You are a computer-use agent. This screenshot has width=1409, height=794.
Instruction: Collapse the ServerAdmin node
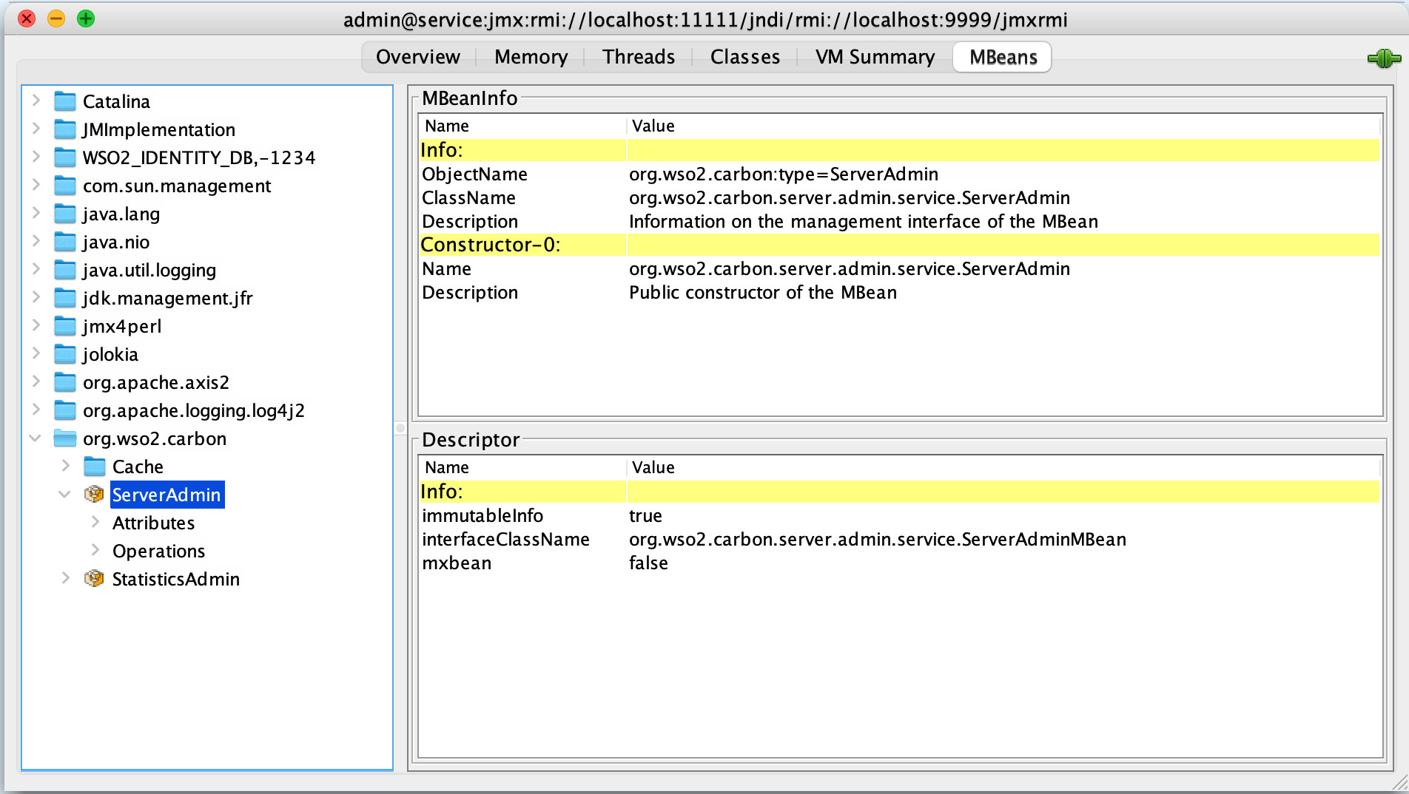coord(64,495)
